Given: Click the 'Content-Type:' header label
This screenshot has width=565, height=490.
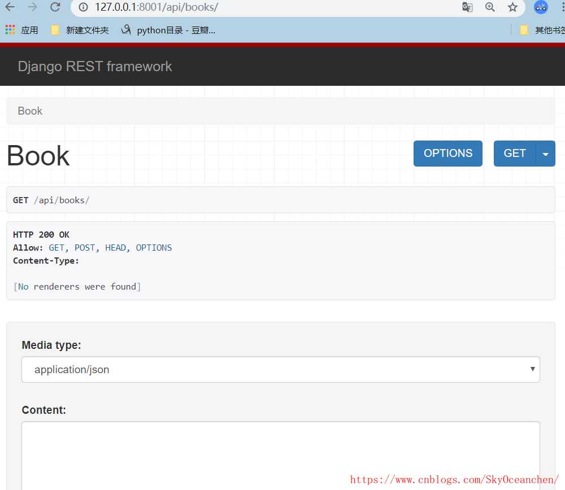Looking at the screenshot, I should tap(46, 261).
